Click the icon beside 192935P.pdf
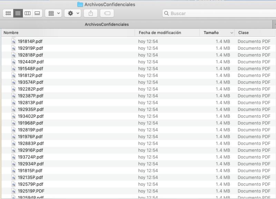Screen dimensions: 276x199 coord(14,110)
